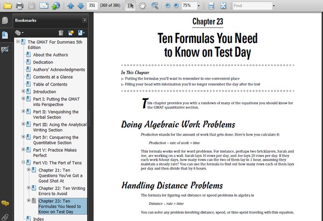Jump to the Index bookmark

pyautogui.click(x=39, y=219)
